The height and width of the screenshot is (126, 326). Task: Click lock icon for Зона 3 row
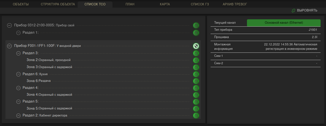click(x=196, y=67)
